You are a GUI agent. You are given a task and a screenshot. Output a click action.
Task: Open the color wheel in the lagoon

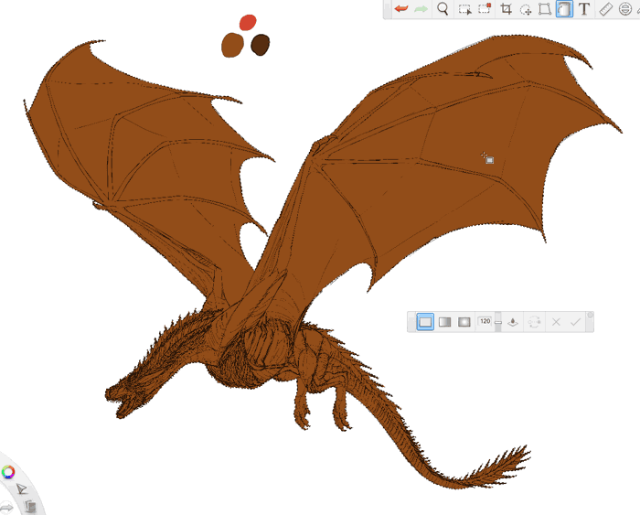pyautogui.click(x=7, y=472)
